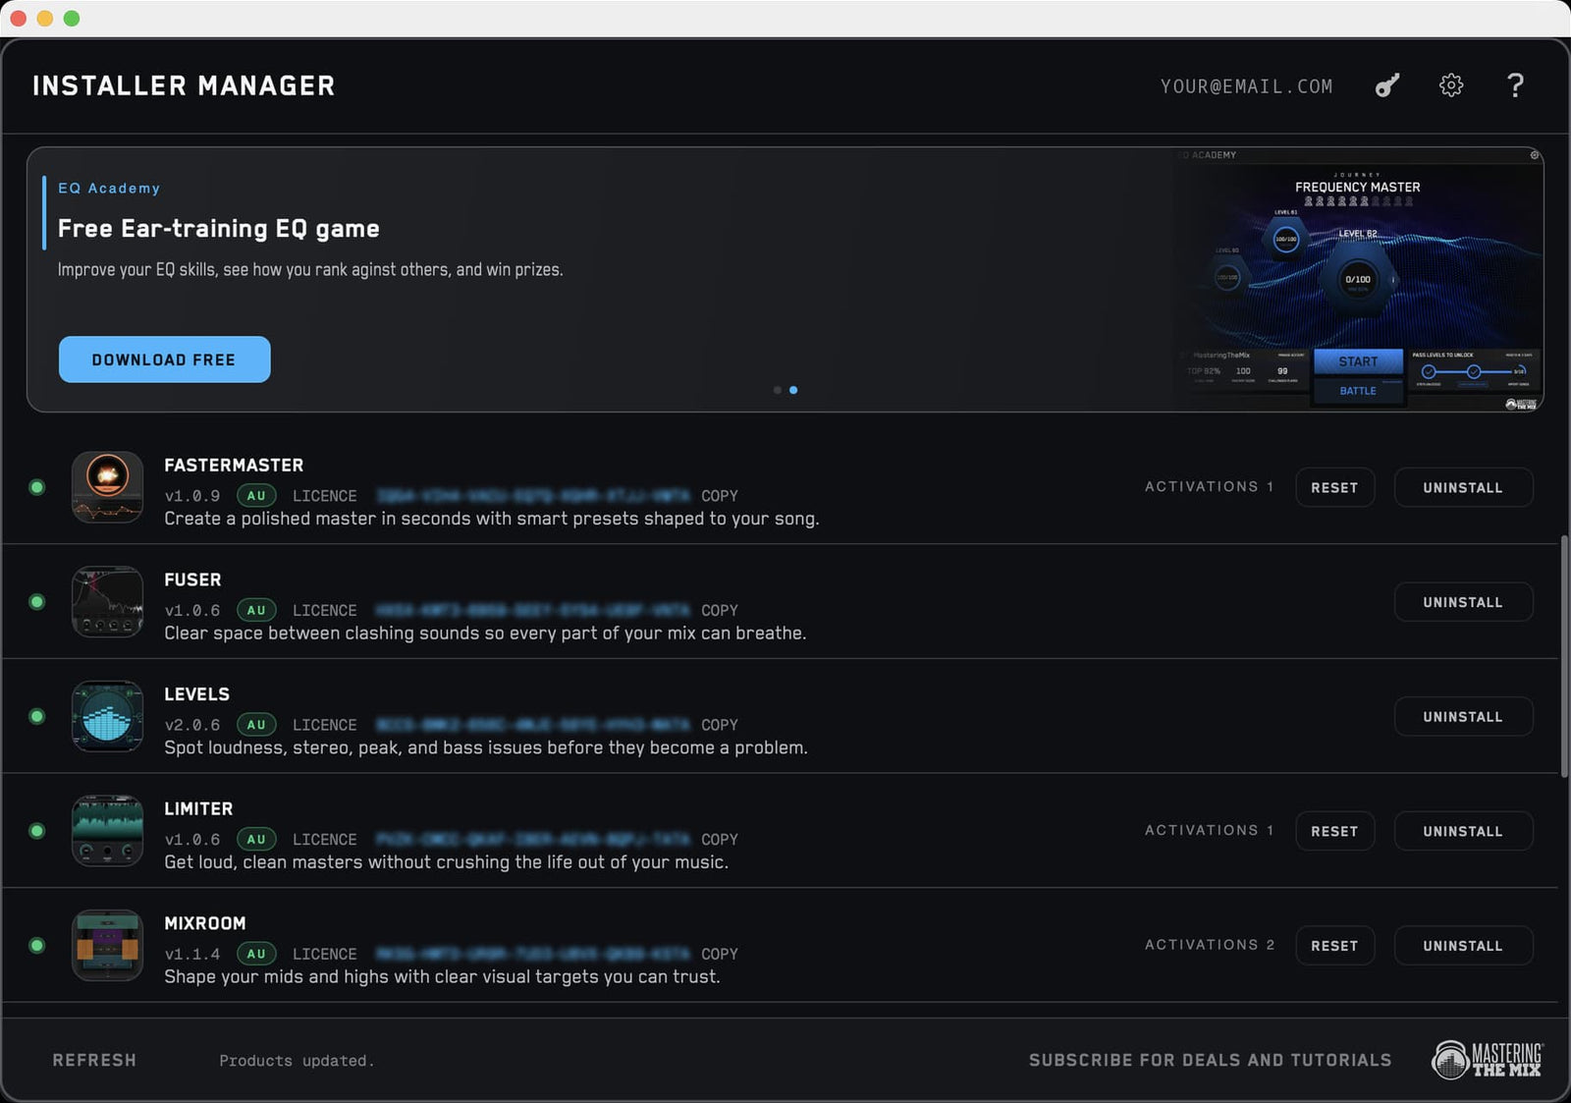Click the FASTERMASTER title
Screen dimensions: 1571x1103
[x=234, y=466]
